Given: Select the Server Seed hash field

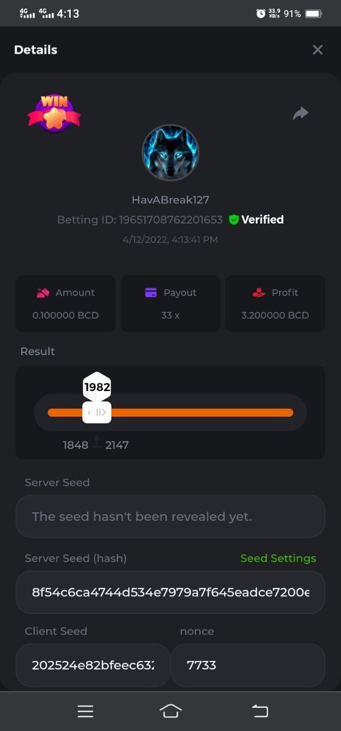Looking at the screenshot, I should (170, 592).
